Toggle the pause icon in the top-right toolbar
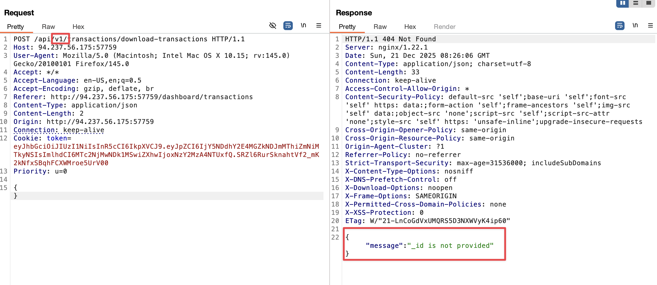Screen dimensions: 657x285 click(622, 3)
